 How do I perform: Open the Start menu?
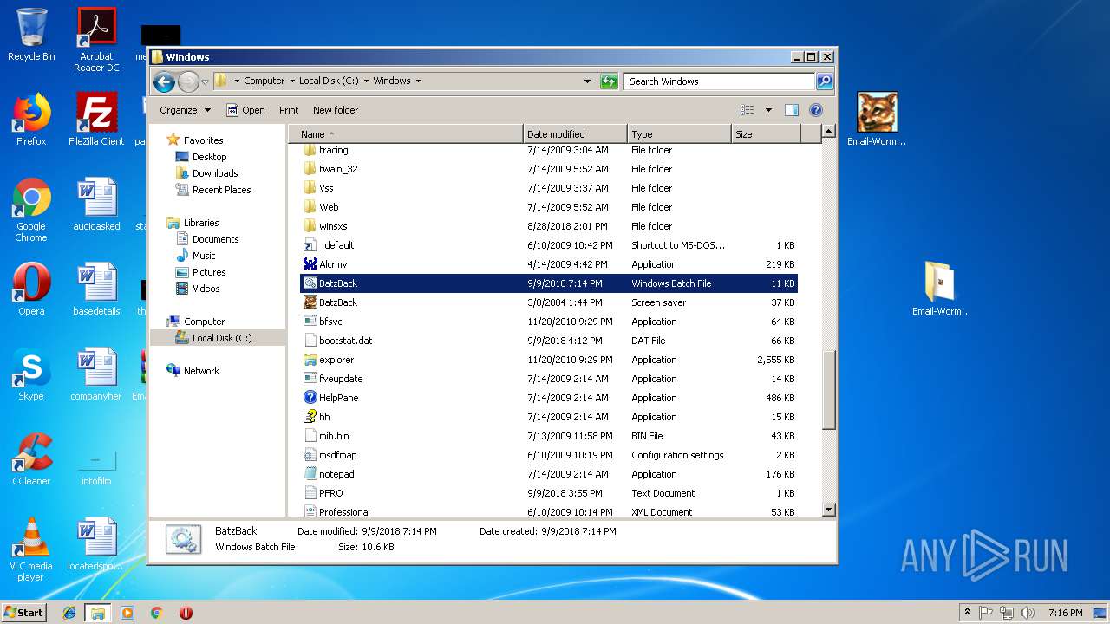pos(24,612)
